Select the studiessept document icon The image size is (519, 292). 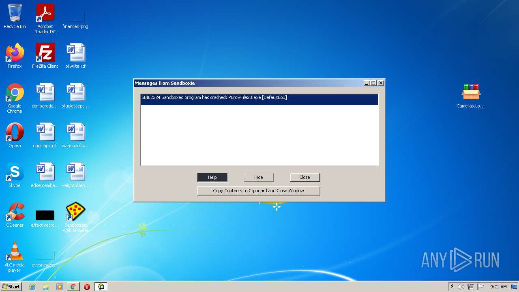tap(75, 96)
